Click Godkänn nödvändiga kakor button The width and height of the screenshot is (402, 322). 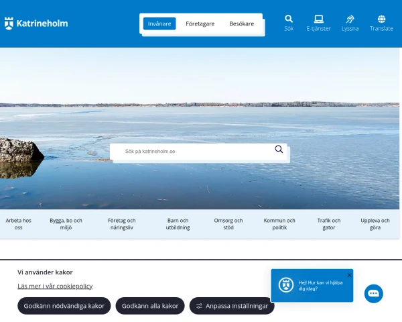64,306
